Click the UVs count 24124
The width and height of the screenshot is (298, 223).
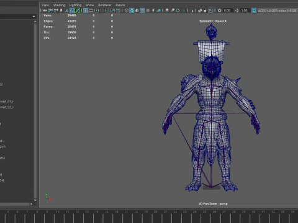tap(72, 38)
